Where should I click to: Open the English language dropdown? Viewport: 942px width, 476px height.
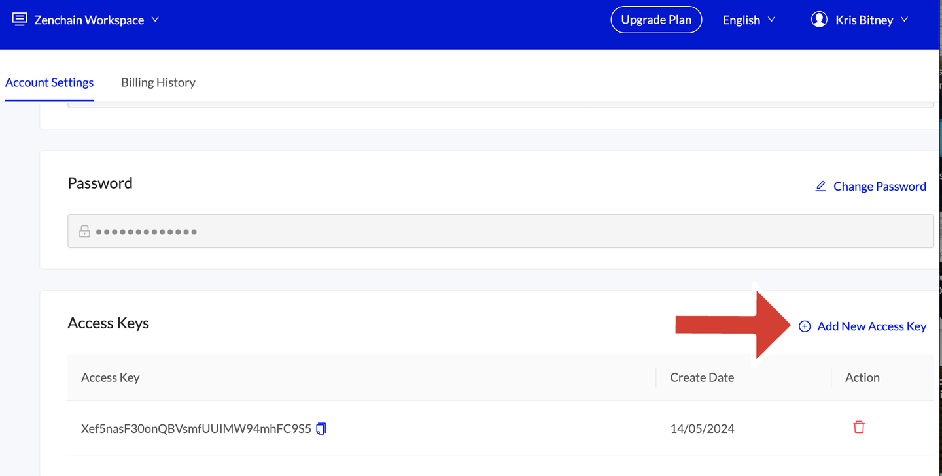pyautogui.click(x=748, y=20)
